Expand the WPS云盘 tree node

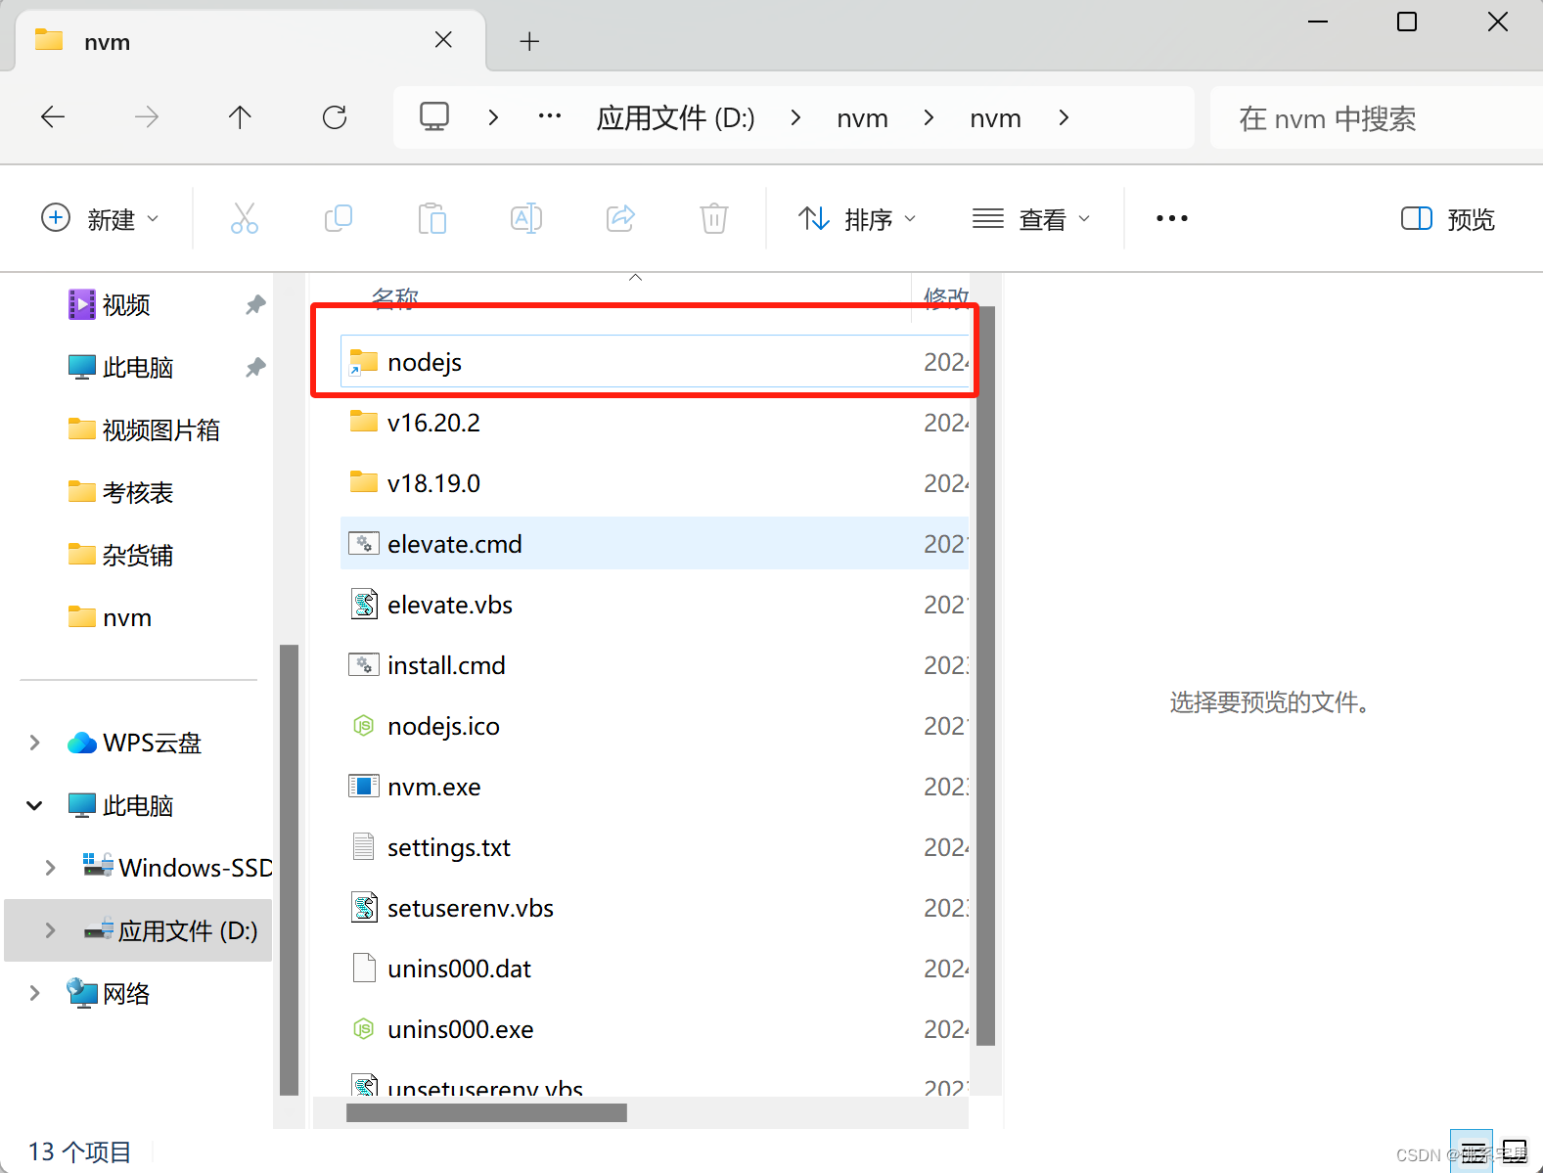coord(35,743)
